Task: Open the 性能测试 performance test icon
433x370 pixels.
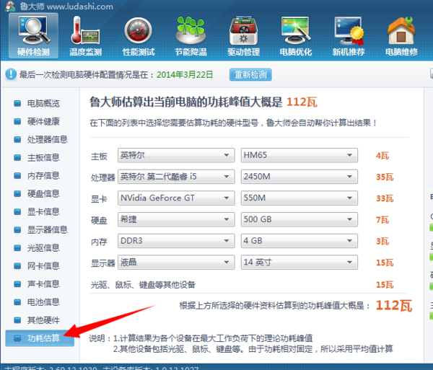Action: 138,35
